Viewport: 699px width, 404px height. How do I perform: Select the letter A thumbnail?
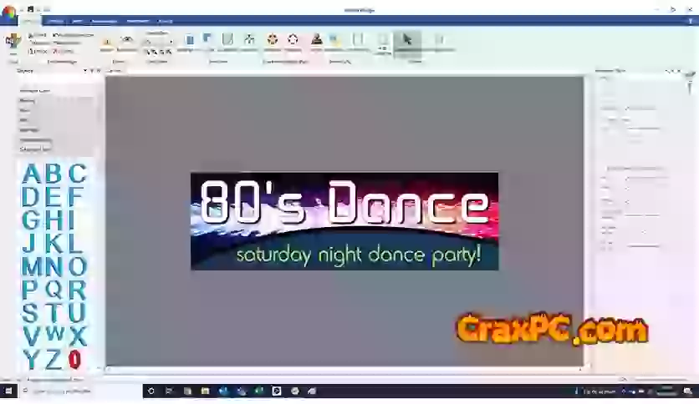[x=31, y=174]
